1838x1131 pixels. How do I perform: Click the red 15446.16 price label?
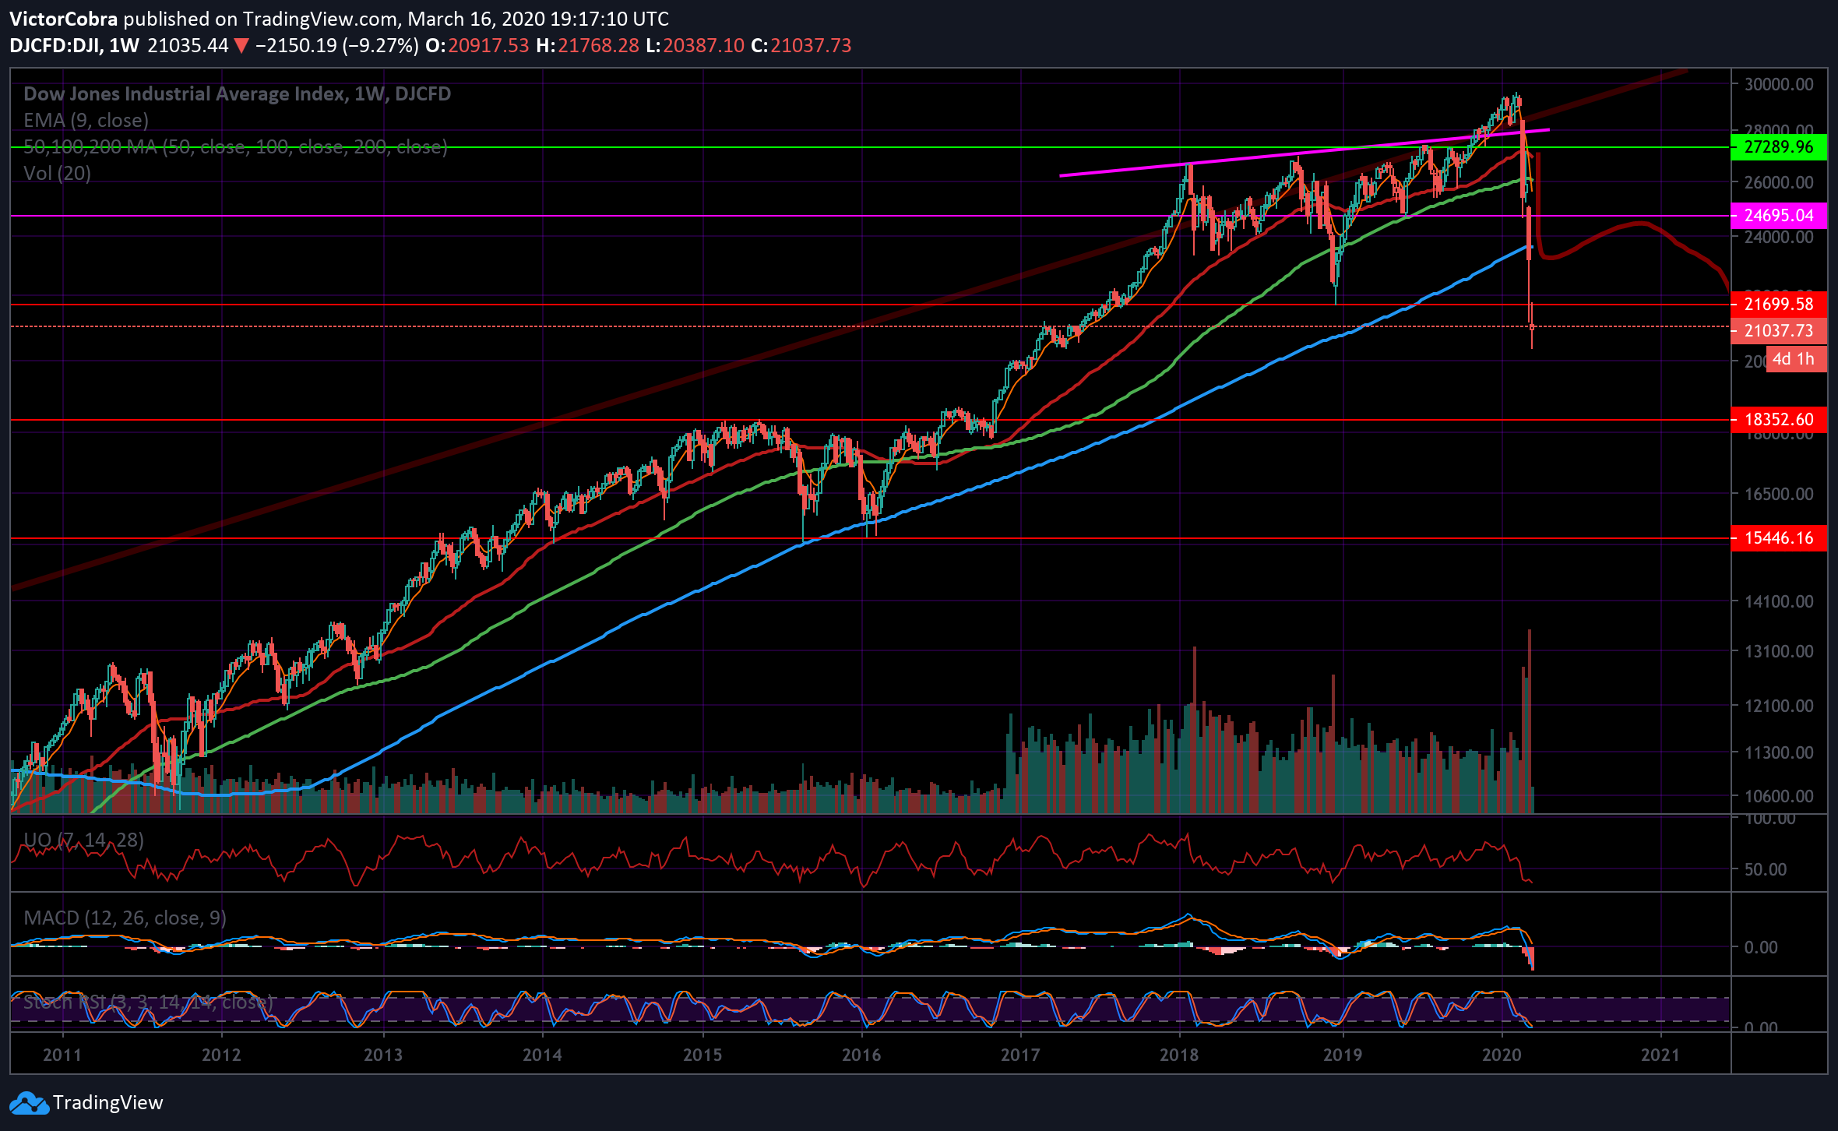(x=1779, y=537)
